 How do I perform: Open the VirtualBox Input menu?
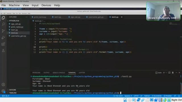point(35,5)
